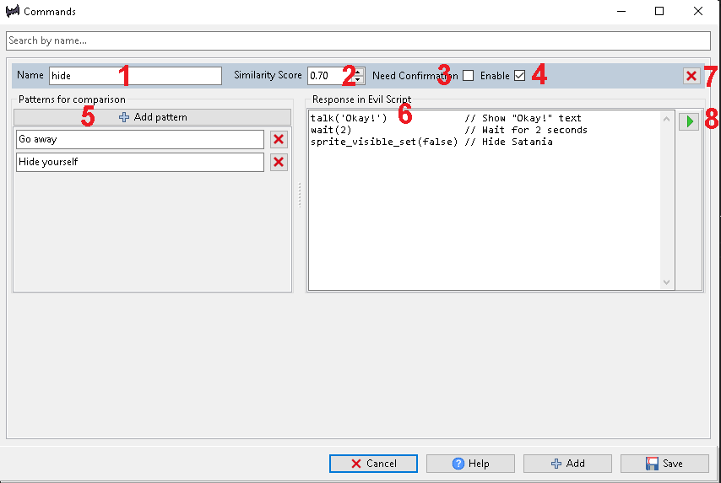Image resolution: width=721 pixels, height=483 pixels.
Task: Remove the 'Go away' pattern
Action: click(279, 139)
